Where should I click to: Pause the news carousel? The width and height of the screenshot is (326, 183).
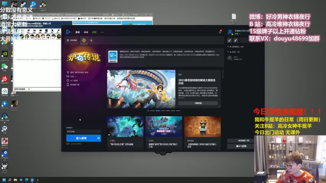click(x=148, y=111)
